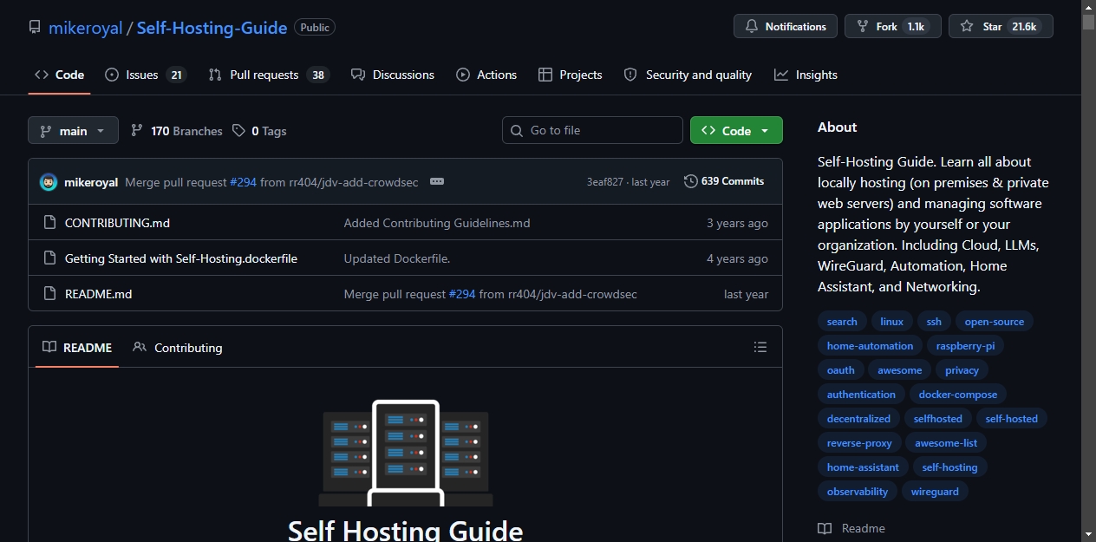Click the book icon beside Readme in About

coord(825,528)
